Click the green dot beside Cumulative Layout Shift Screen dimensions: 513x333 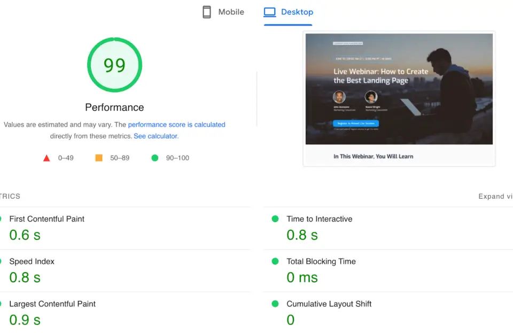[x=275, y=304]
